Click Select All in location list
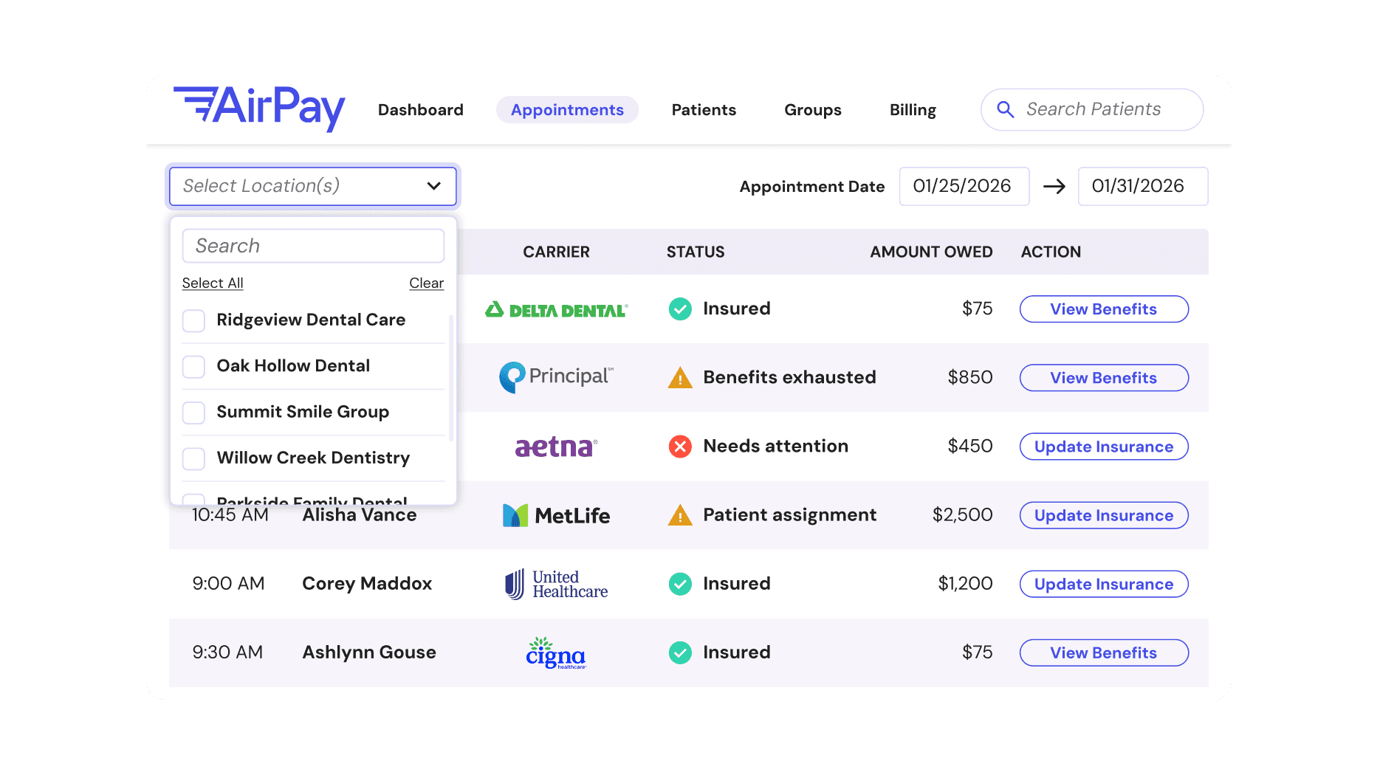This screenshot has width=1380, height=775. pyautogui.click(x=213, y=283)
